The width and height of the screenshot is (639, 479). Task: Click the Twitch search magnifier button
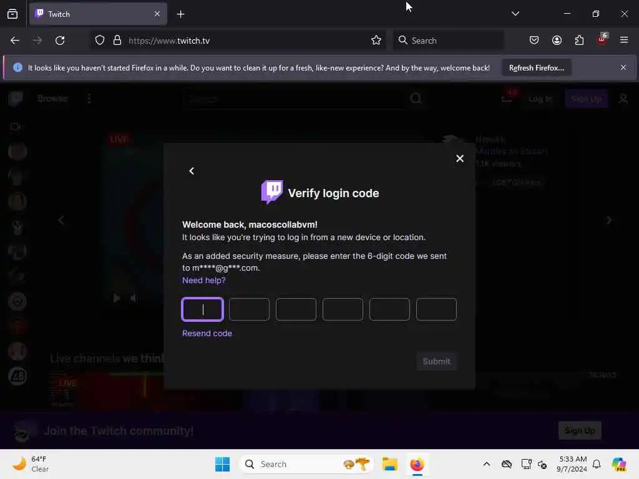click(x=416, y=99)
